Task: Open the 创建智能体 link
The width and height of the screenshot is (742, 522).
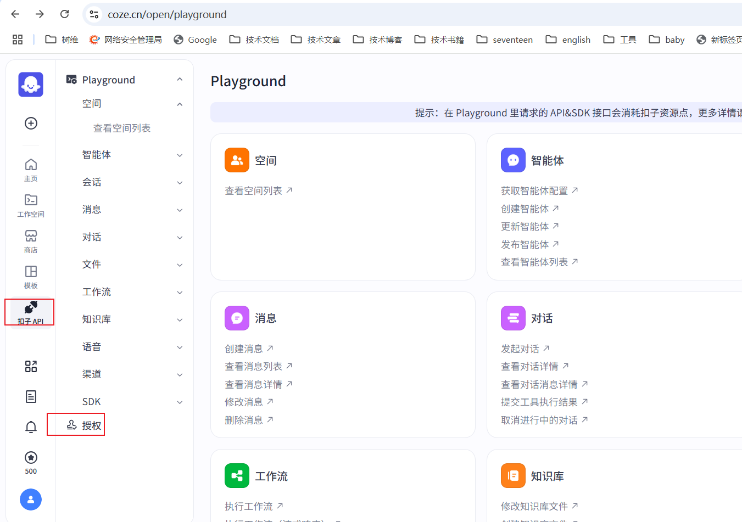Action: click(x=530, y=209)
